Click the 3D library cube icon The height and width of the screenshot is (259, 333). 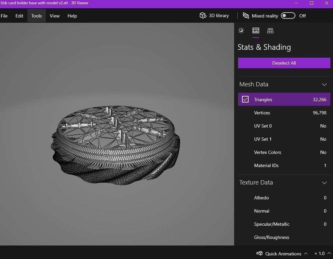pos(203,15)
